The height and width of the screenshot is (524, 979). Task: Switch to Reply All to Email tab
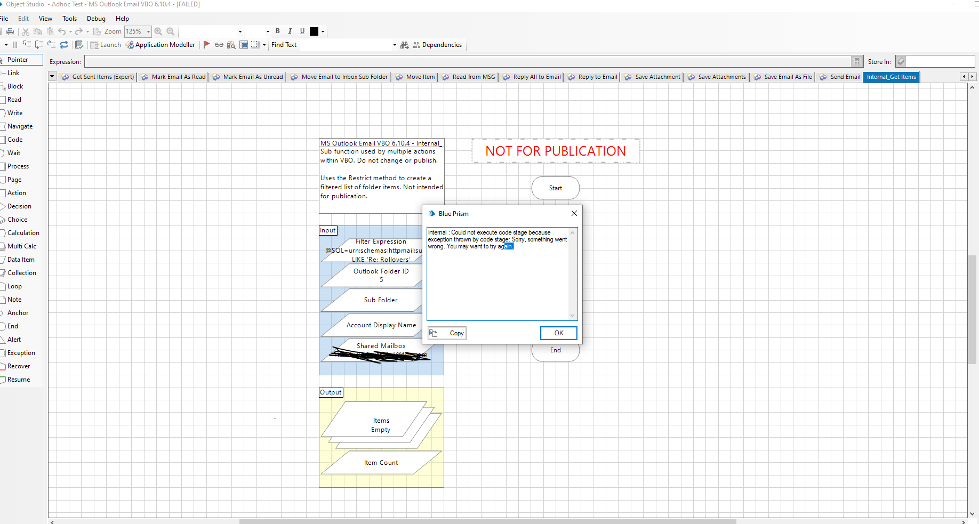click(x=532, y=77)
